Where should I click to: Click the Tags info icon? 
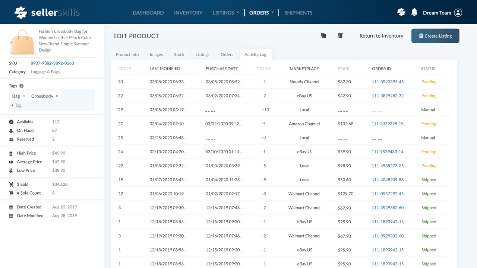[21, 86]
